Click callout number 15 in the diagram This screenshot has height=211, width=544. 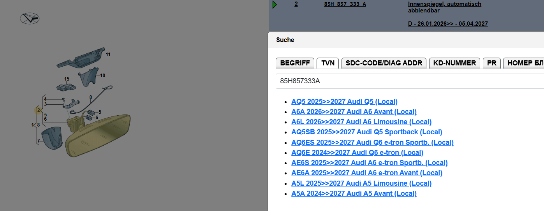coord(67,79)
